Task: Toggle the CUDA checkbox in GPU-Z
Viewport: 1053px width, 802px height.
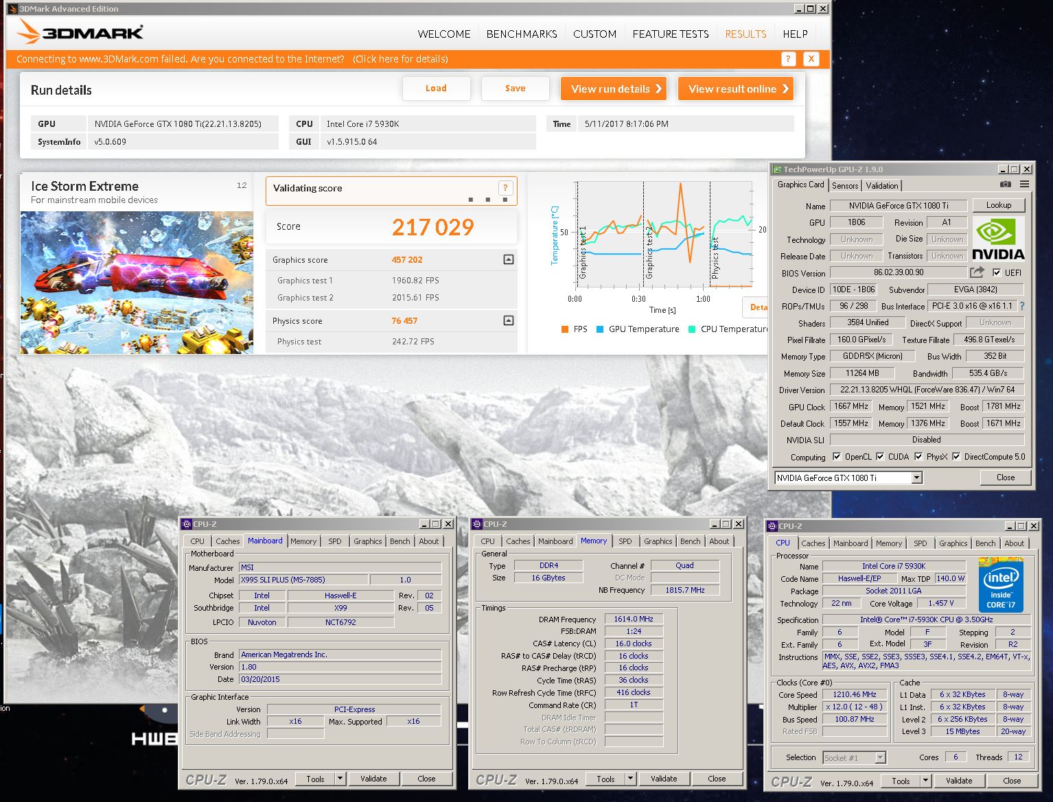Action: click(880, 457)
